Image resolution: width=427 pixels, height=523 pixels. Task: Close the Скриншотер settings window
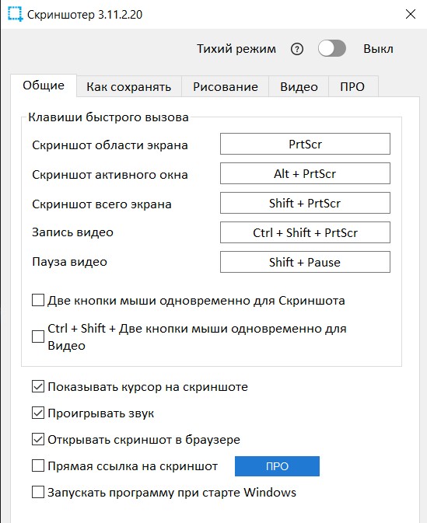pyautogui.click(x=411, y=14)
